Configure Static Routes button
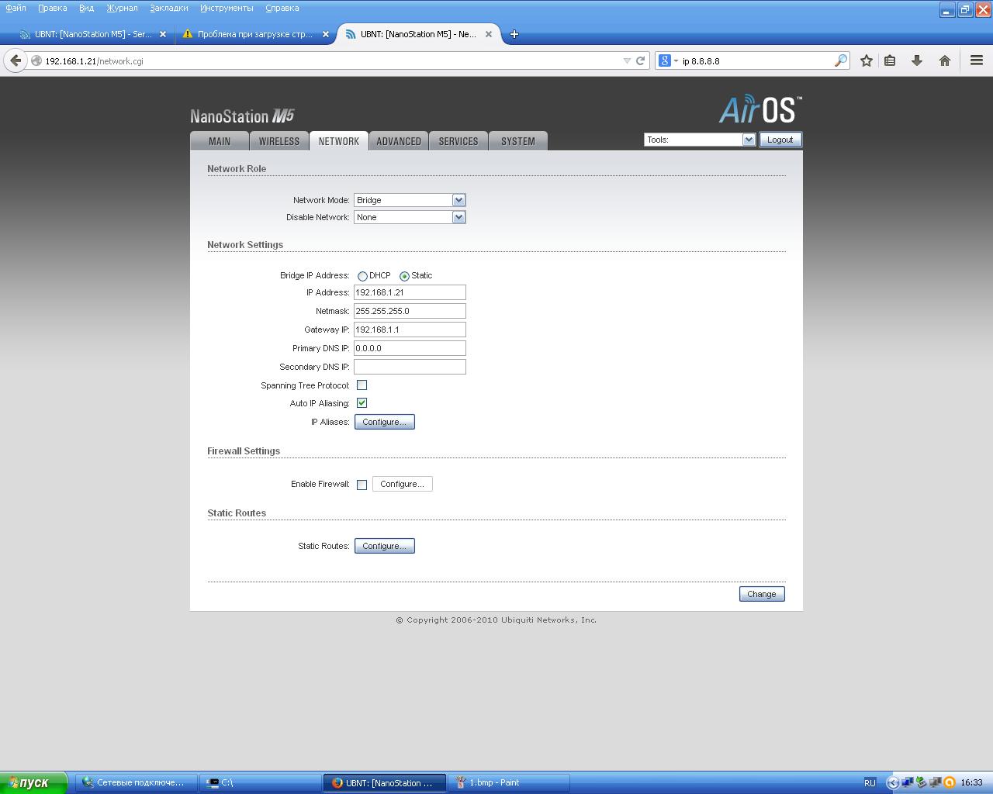This screenshot has width=993, height=794. click(x=385, y=546)
